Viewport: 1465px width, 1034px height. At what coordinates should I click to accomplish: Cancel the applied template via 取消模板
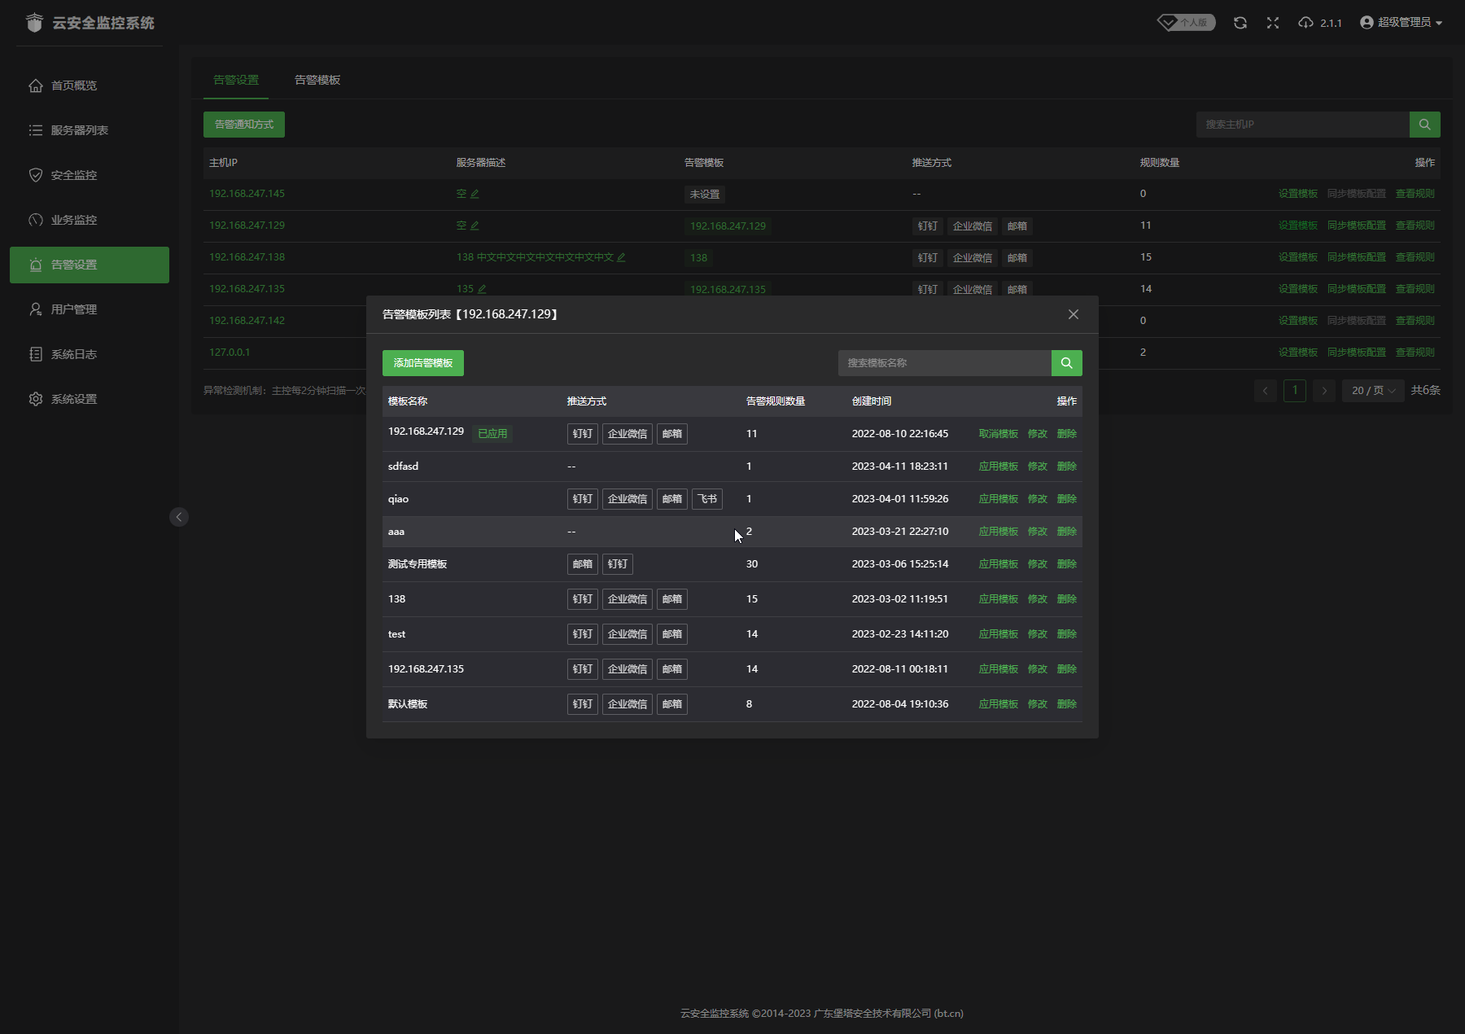click(998, 434)
